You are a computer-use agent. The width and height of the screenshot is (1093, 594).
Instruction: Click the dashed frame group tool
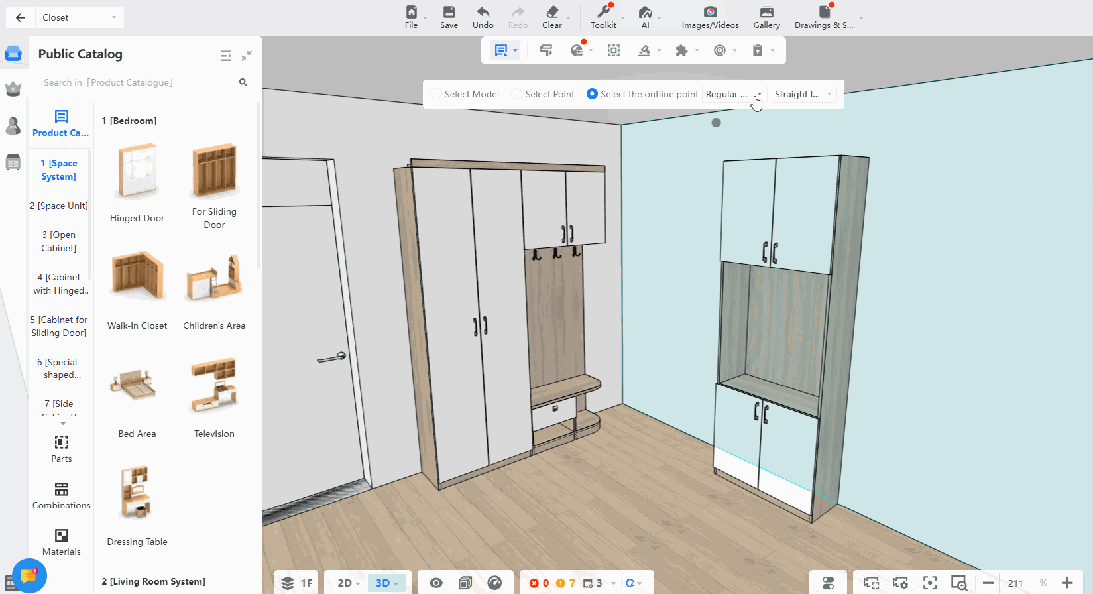click(614, 50)
